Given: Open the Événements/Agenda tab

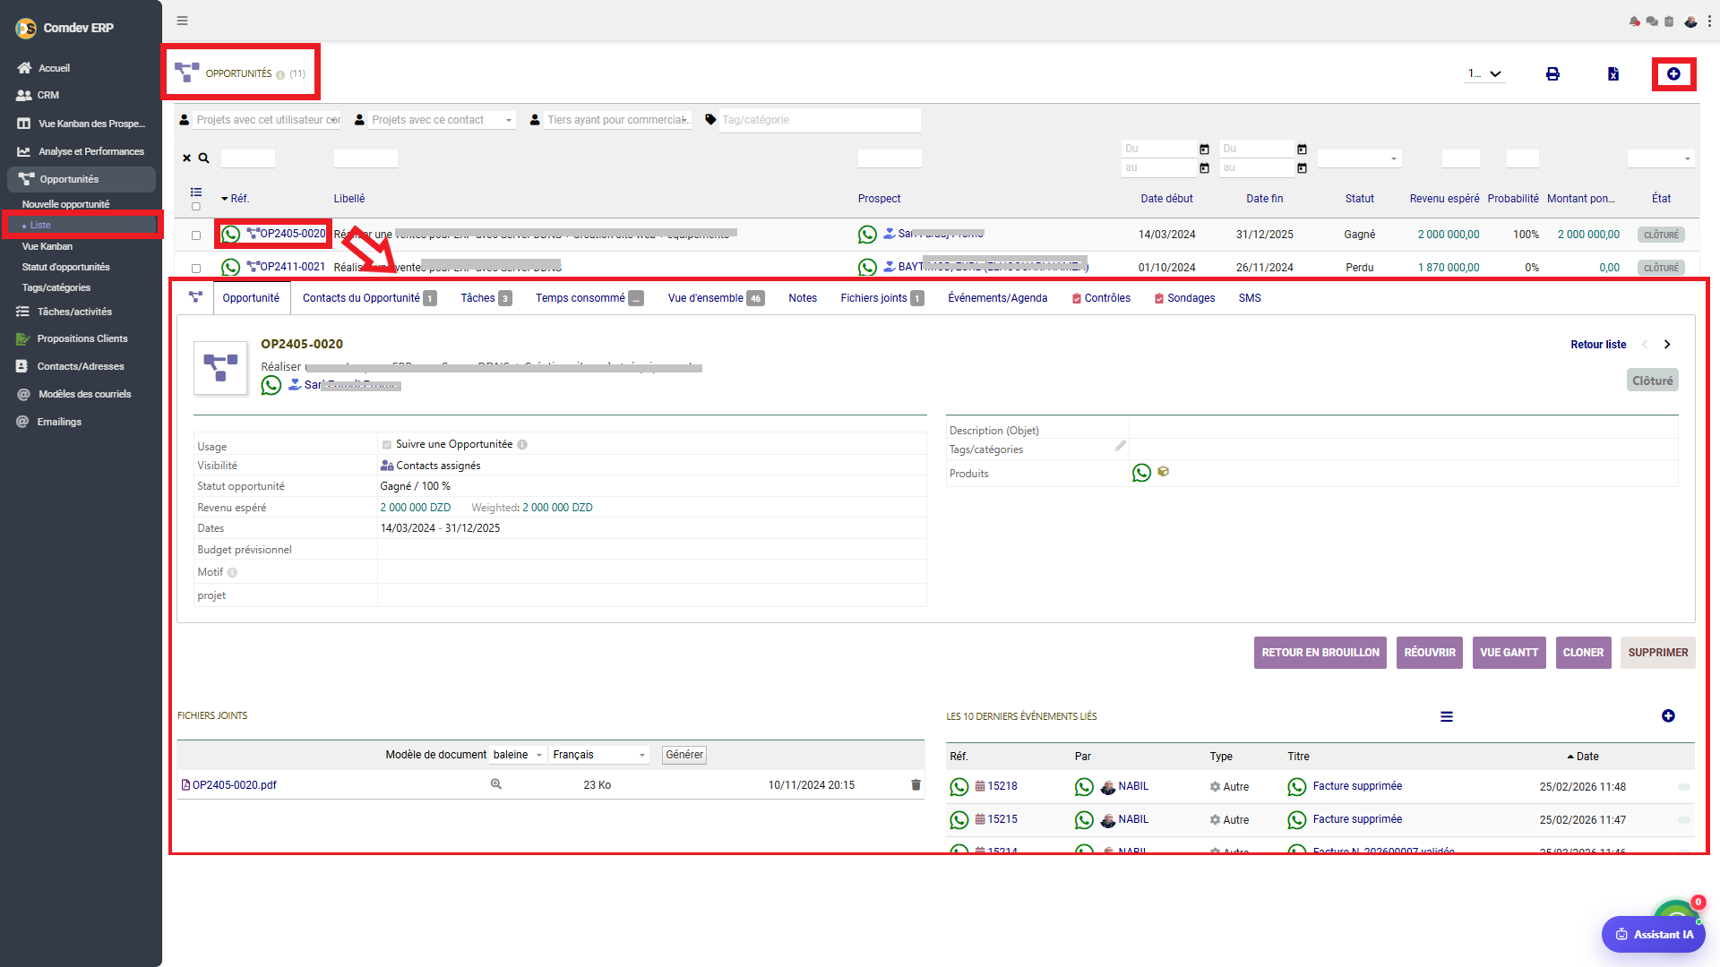Looking at the screenshot, I should click(997, 298).
